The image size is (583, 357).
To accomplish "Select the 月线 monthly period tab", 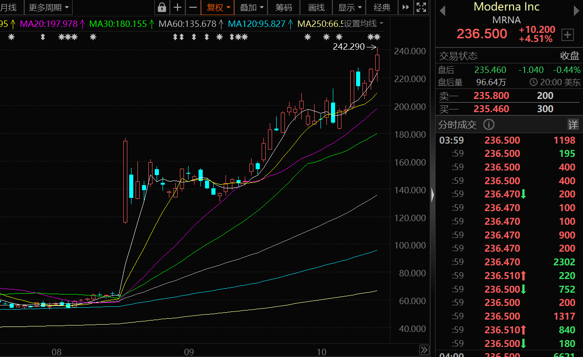I will tap(8, 7).
